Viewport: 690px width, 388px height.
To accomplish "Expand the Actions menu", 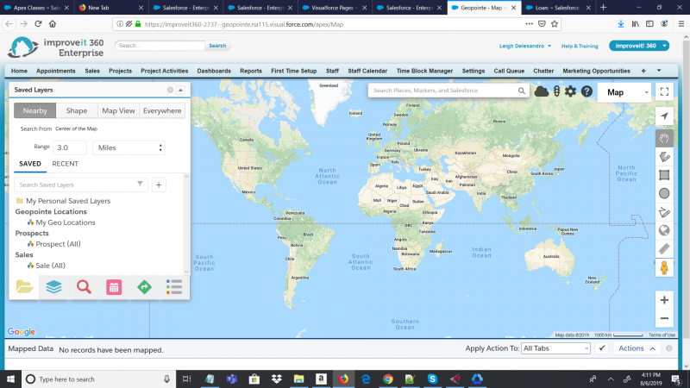I will coord(637,348).
